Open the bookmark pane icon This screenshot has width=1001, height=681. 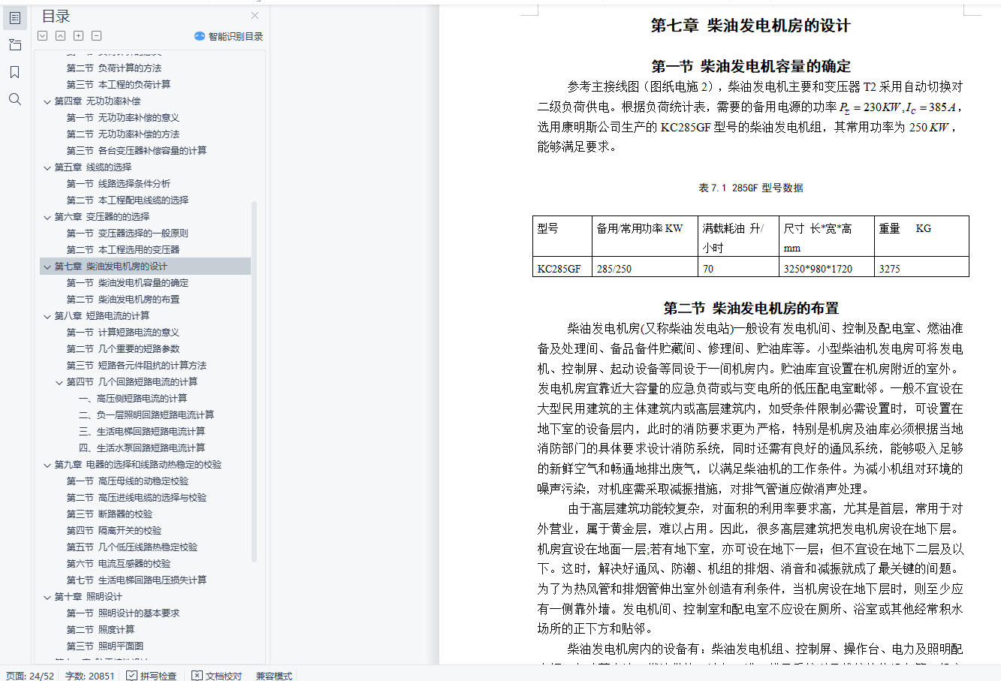(15, 72)
